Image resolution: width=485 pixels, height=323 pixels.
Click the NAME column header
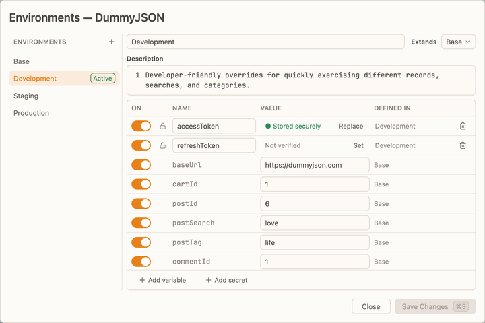pos(182,108)
